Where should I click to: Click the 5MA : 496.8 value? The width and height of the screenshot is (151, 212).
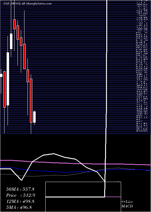coord(19,207)
